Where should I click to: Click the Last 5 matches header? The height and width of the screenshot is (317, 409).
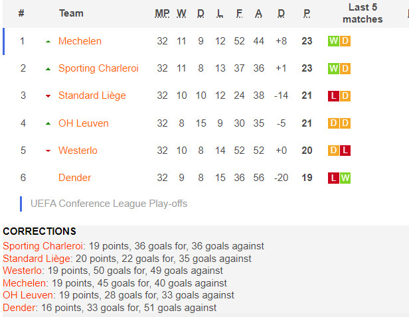coord(363,13)
